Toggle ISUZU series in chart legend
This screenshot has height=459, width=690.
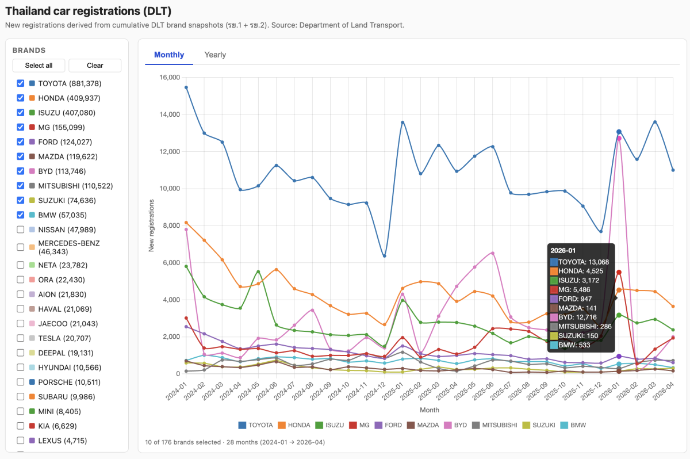[331, 425]
